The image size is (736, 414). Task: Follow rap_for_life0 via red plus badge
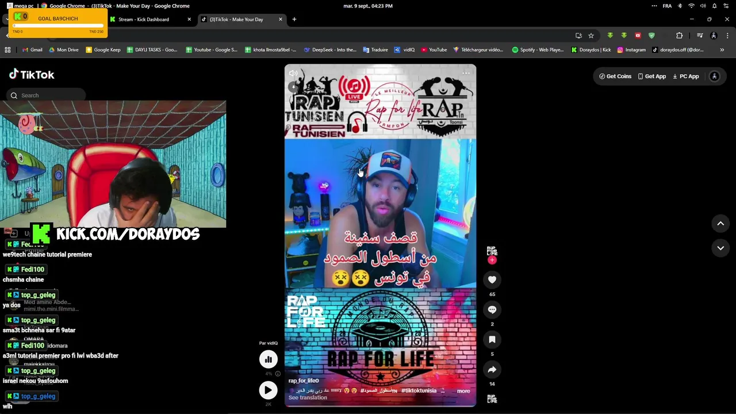(x=492, y=260)
